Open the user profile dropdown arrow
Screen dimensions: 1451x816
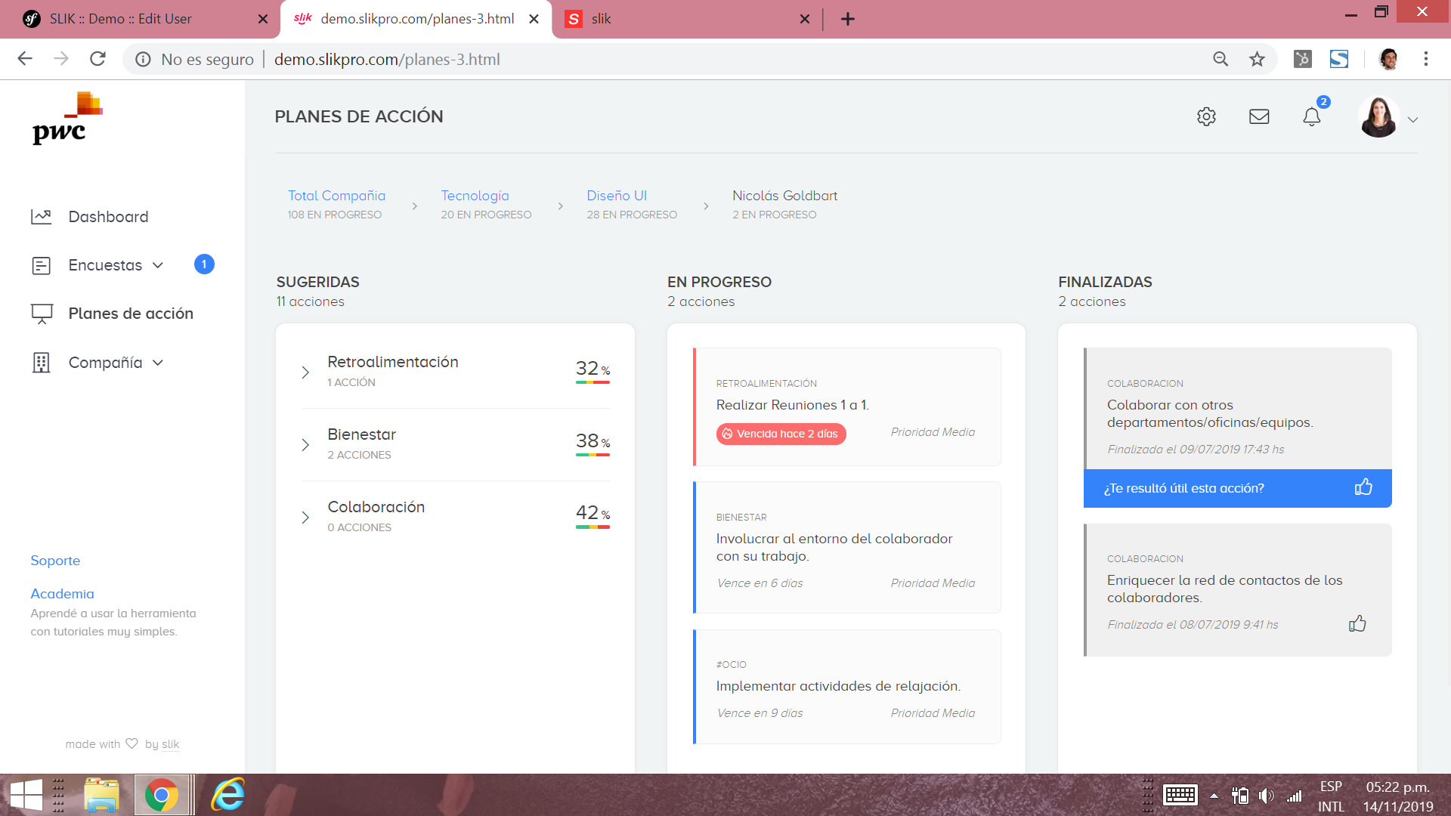point(1412,119)
